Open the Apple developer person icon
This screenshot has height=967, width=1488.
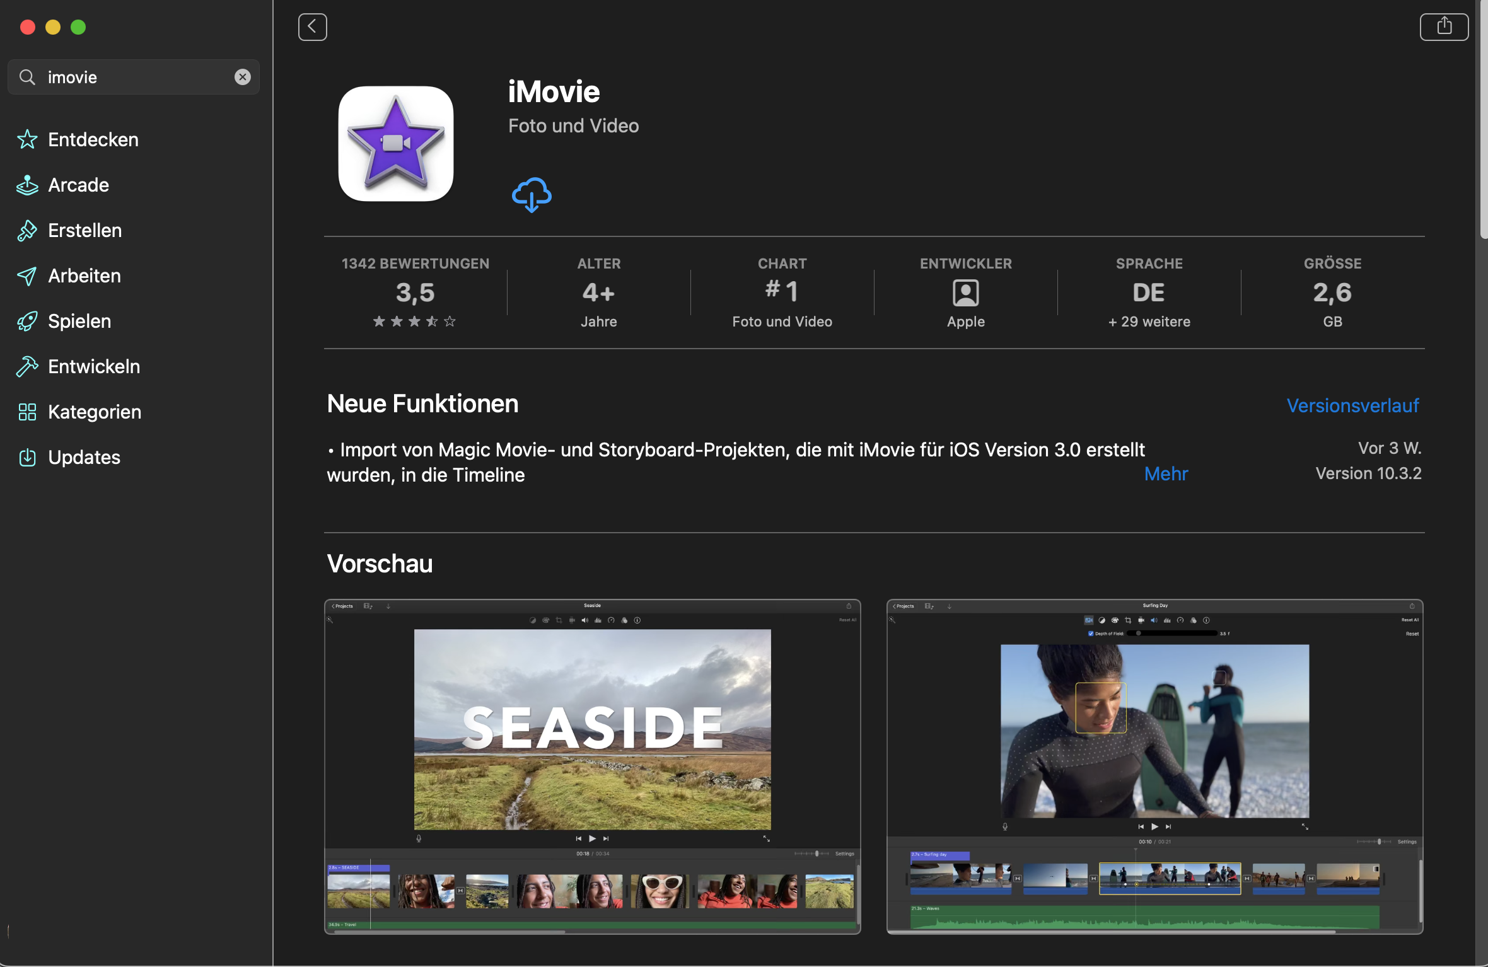[x=965, y=293]
